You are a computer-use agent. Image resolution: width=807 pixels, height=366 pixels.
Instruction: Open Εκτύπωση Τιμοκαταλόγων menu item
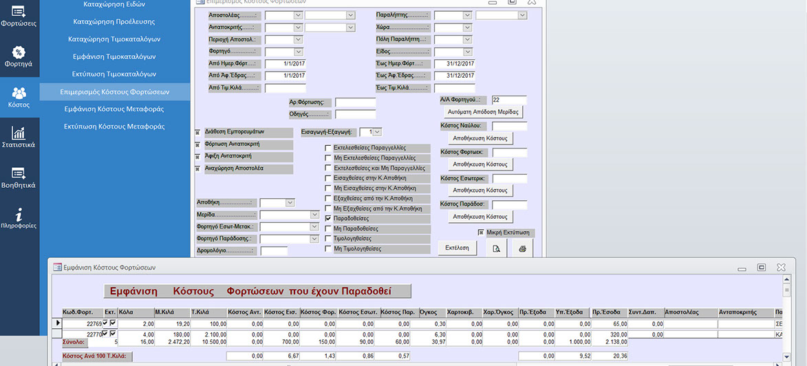[114, 74]
